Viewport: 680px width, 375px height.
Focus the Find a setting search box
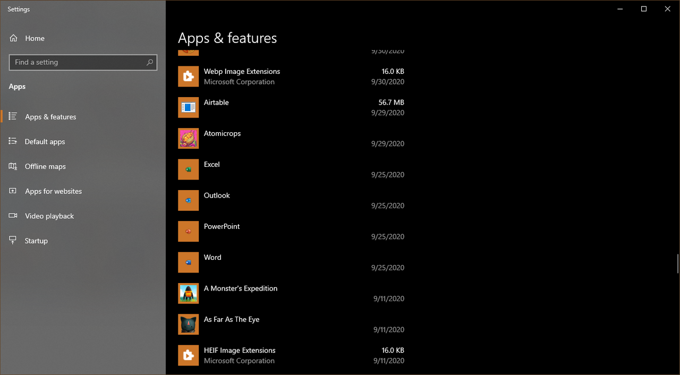(x=83, y=62)
